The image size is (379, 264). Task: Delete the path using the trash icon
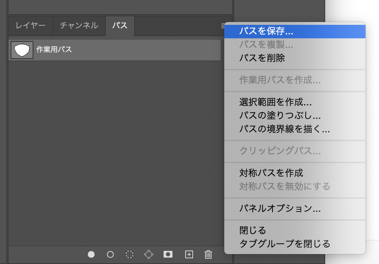[x=208, y=254]
